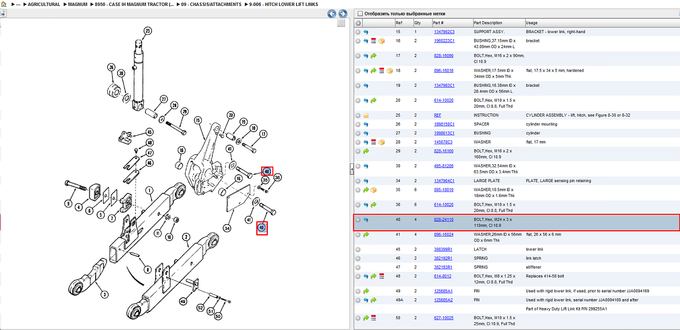Click the blue arrow icon on Ref 40 row
The width and height of the screenshot is (680, 330).
366,220
